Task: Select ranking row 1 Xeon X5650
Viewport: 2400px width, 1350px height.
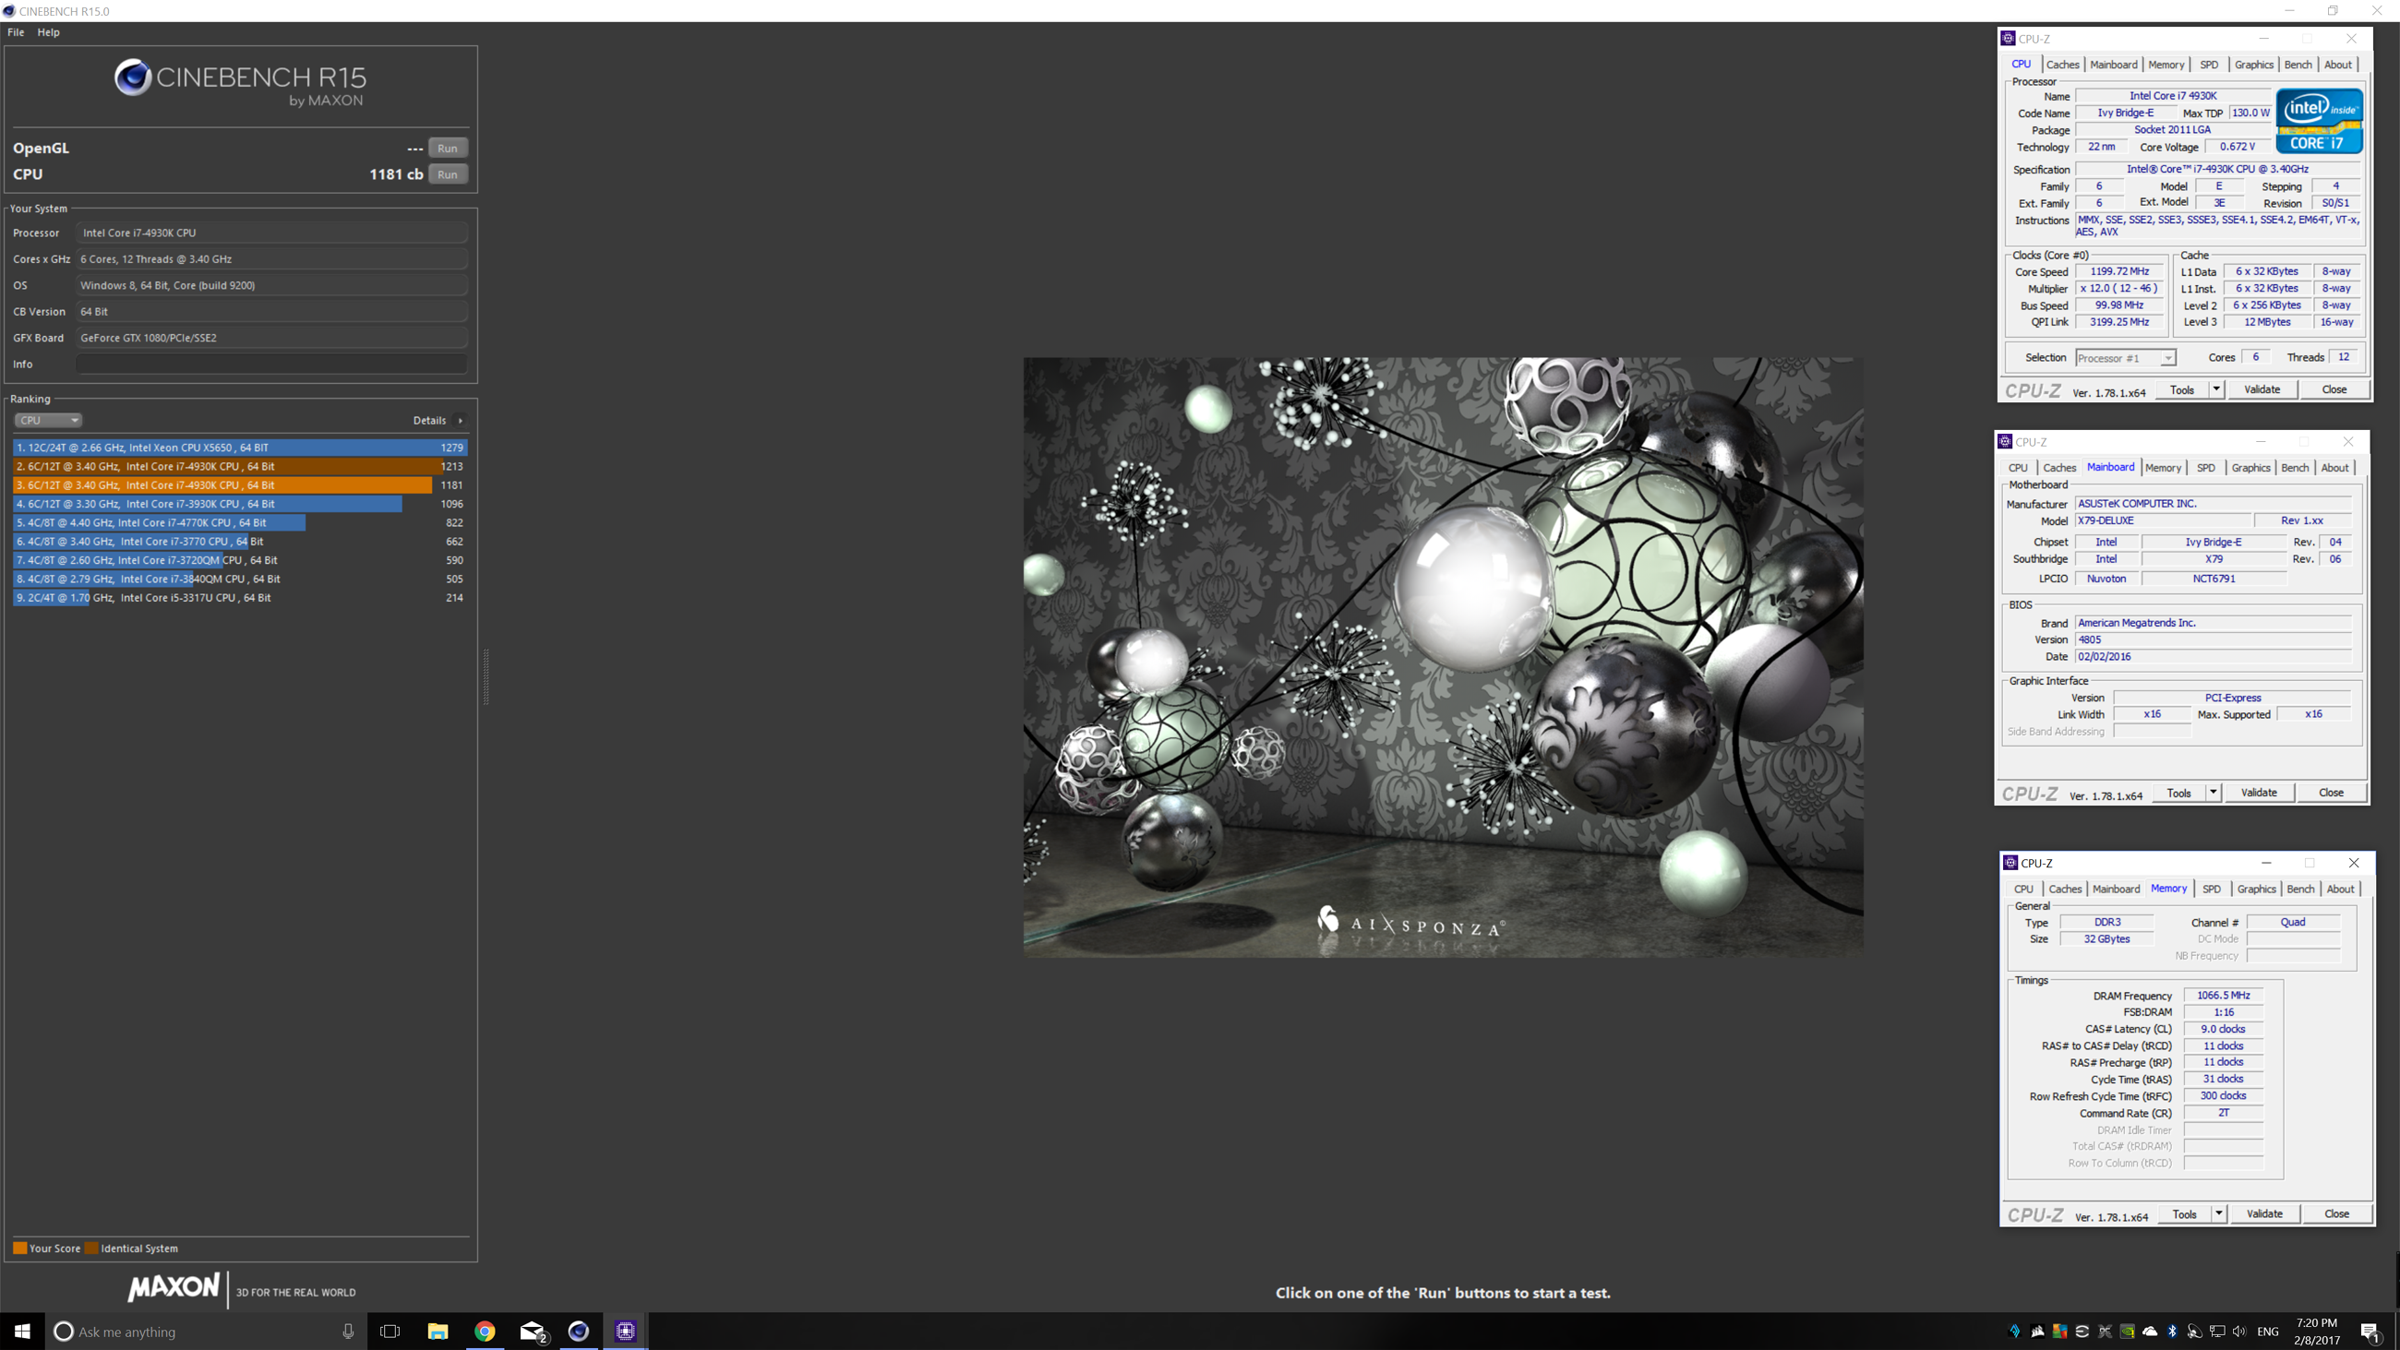Action: (239, 448)
